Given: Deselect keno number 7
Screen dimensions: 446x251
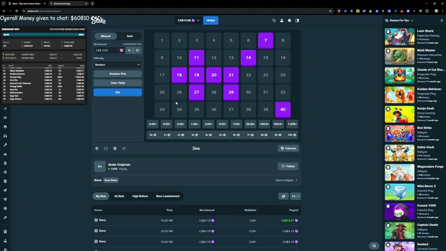Looking at the screenshot, I should point(266,40).
